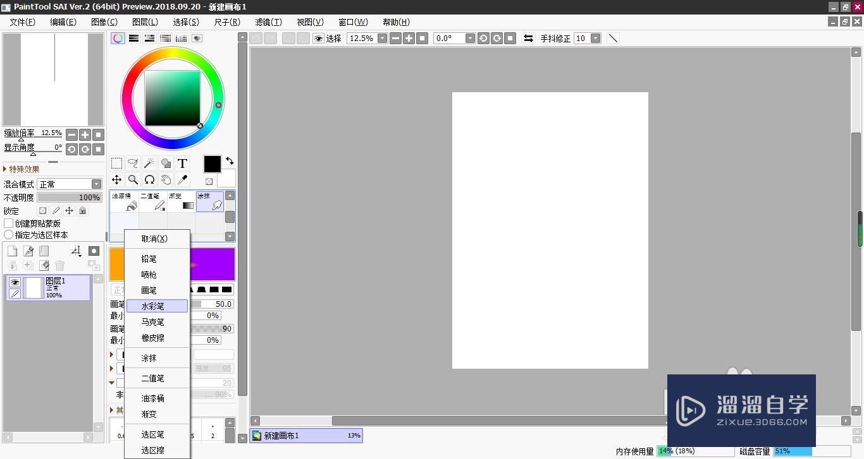Select the lasso selection tool
The width and height of the screenshot is (864, 459).
[x=133, y=163]
